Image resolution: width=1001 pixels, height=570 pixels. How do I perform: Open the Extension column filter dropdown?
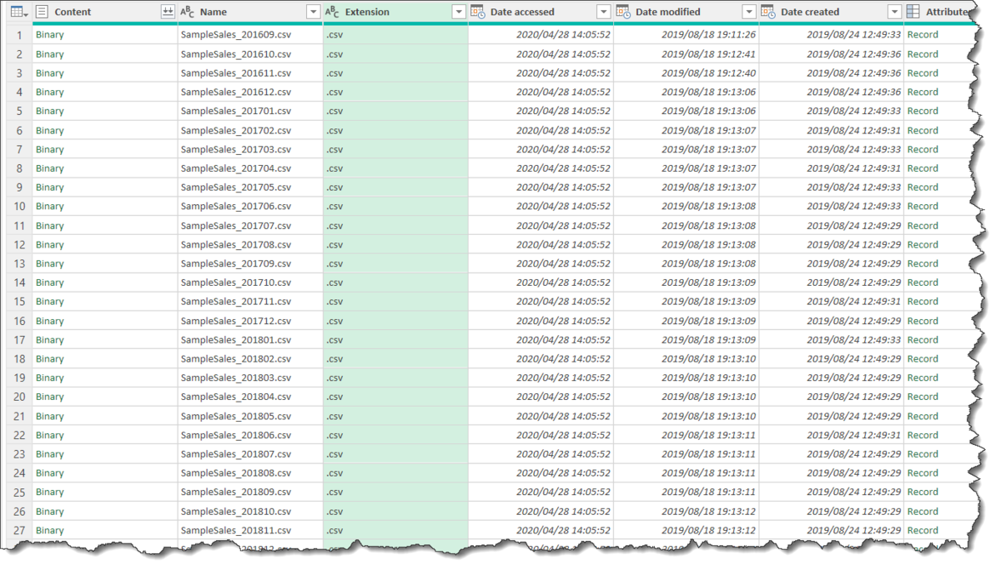(458, 12)
